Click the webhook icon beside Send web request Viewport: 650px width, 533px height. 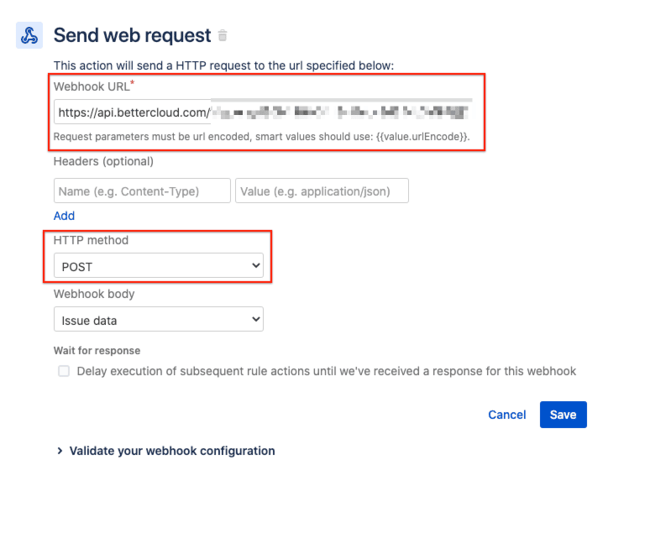click(x=29, y=35)
